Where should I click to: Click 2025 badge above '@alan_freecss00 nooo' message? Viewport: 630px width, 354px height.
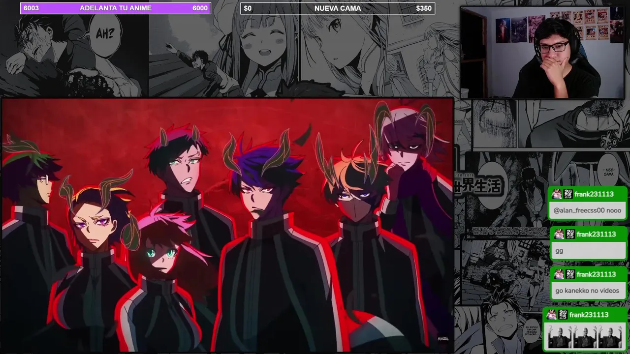pyautogui.click(x=568, y=194)
